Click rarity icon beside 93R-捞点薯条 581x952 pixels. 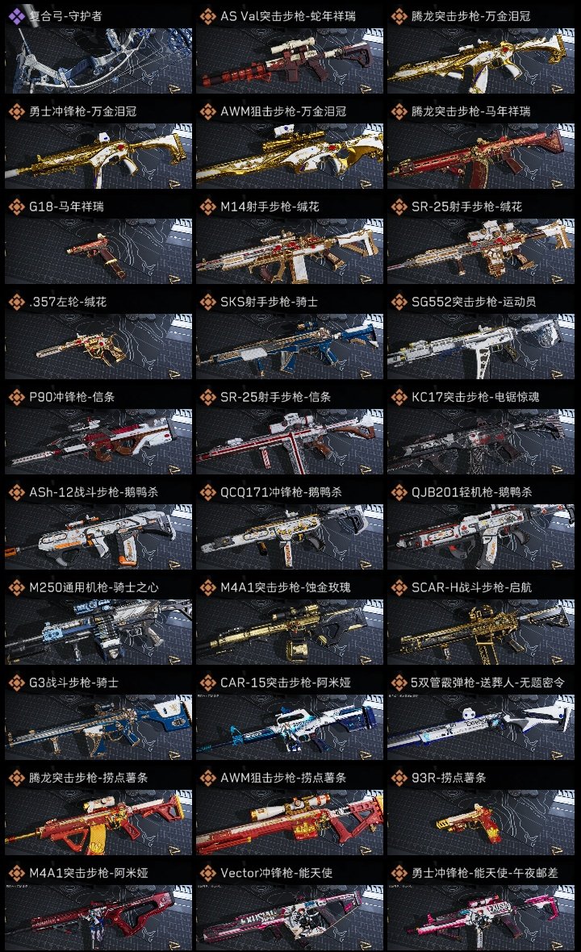[399, 778]
